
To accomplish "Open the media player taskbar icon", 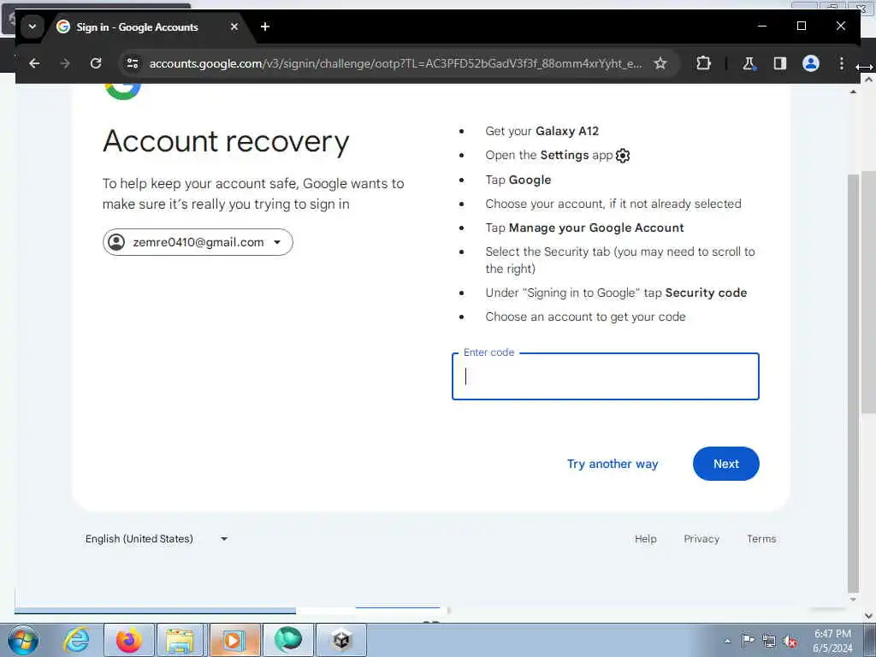I will pyautogui.click(x=234, y=640).
